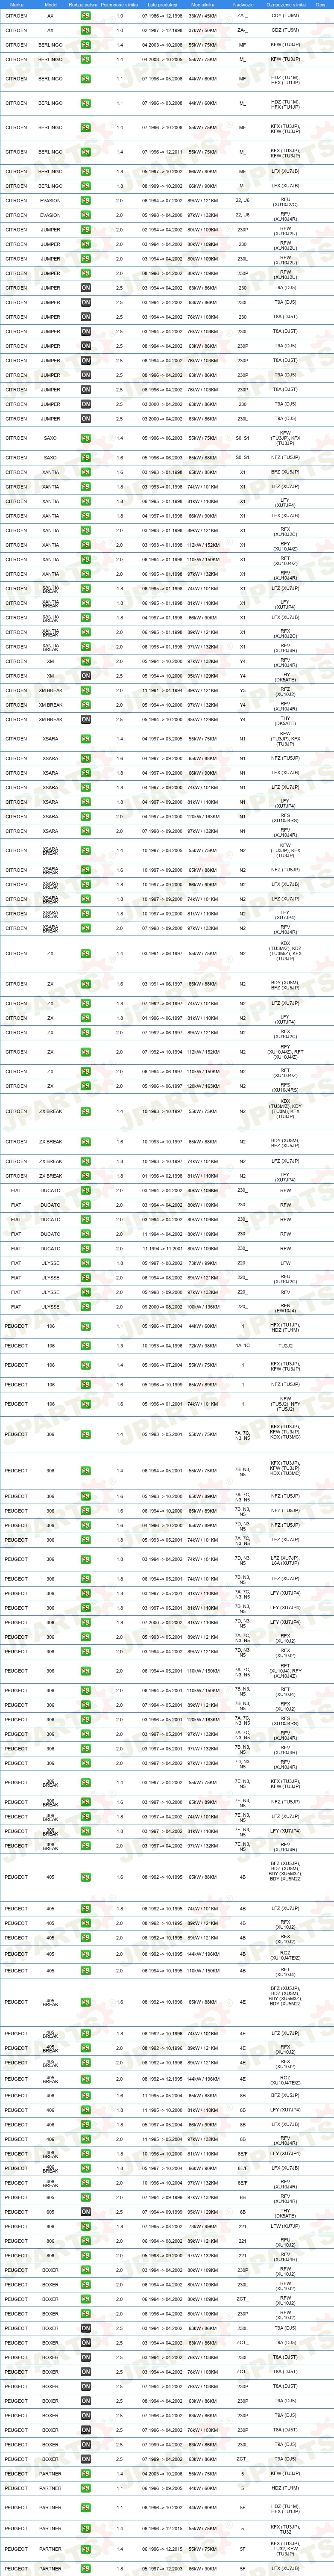The image size is (334, 2576).
Task: Click the Opis column header
Action: point(320,5)
